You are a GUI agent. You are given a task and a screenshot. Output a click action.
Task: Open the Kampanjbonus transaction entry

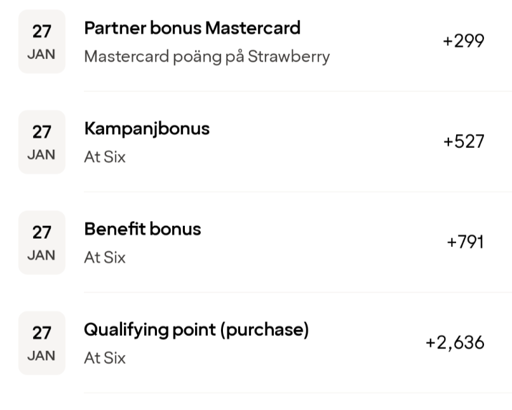[x=147, y=129]
